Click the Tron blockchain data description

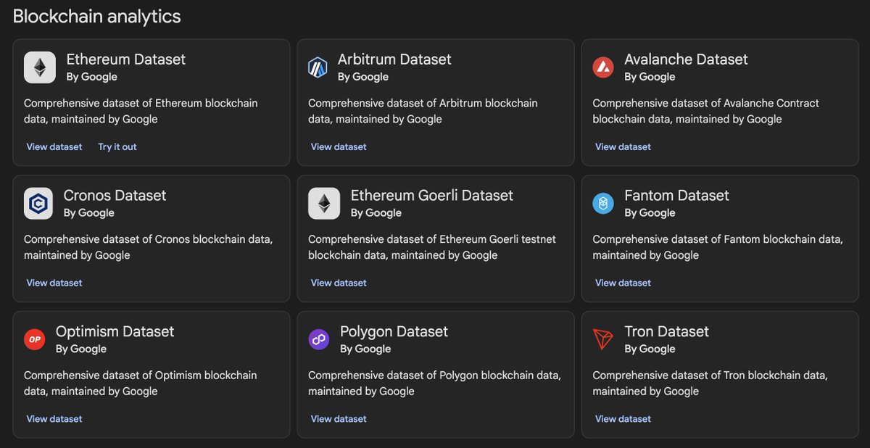710,383
